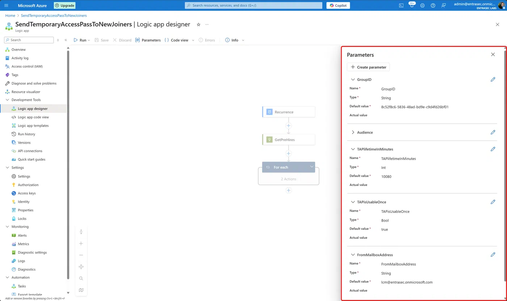Open Run history in the sidebar
The width and height of the screenshot is (507, 301).
pyautogui.click(x=26, y=134)
